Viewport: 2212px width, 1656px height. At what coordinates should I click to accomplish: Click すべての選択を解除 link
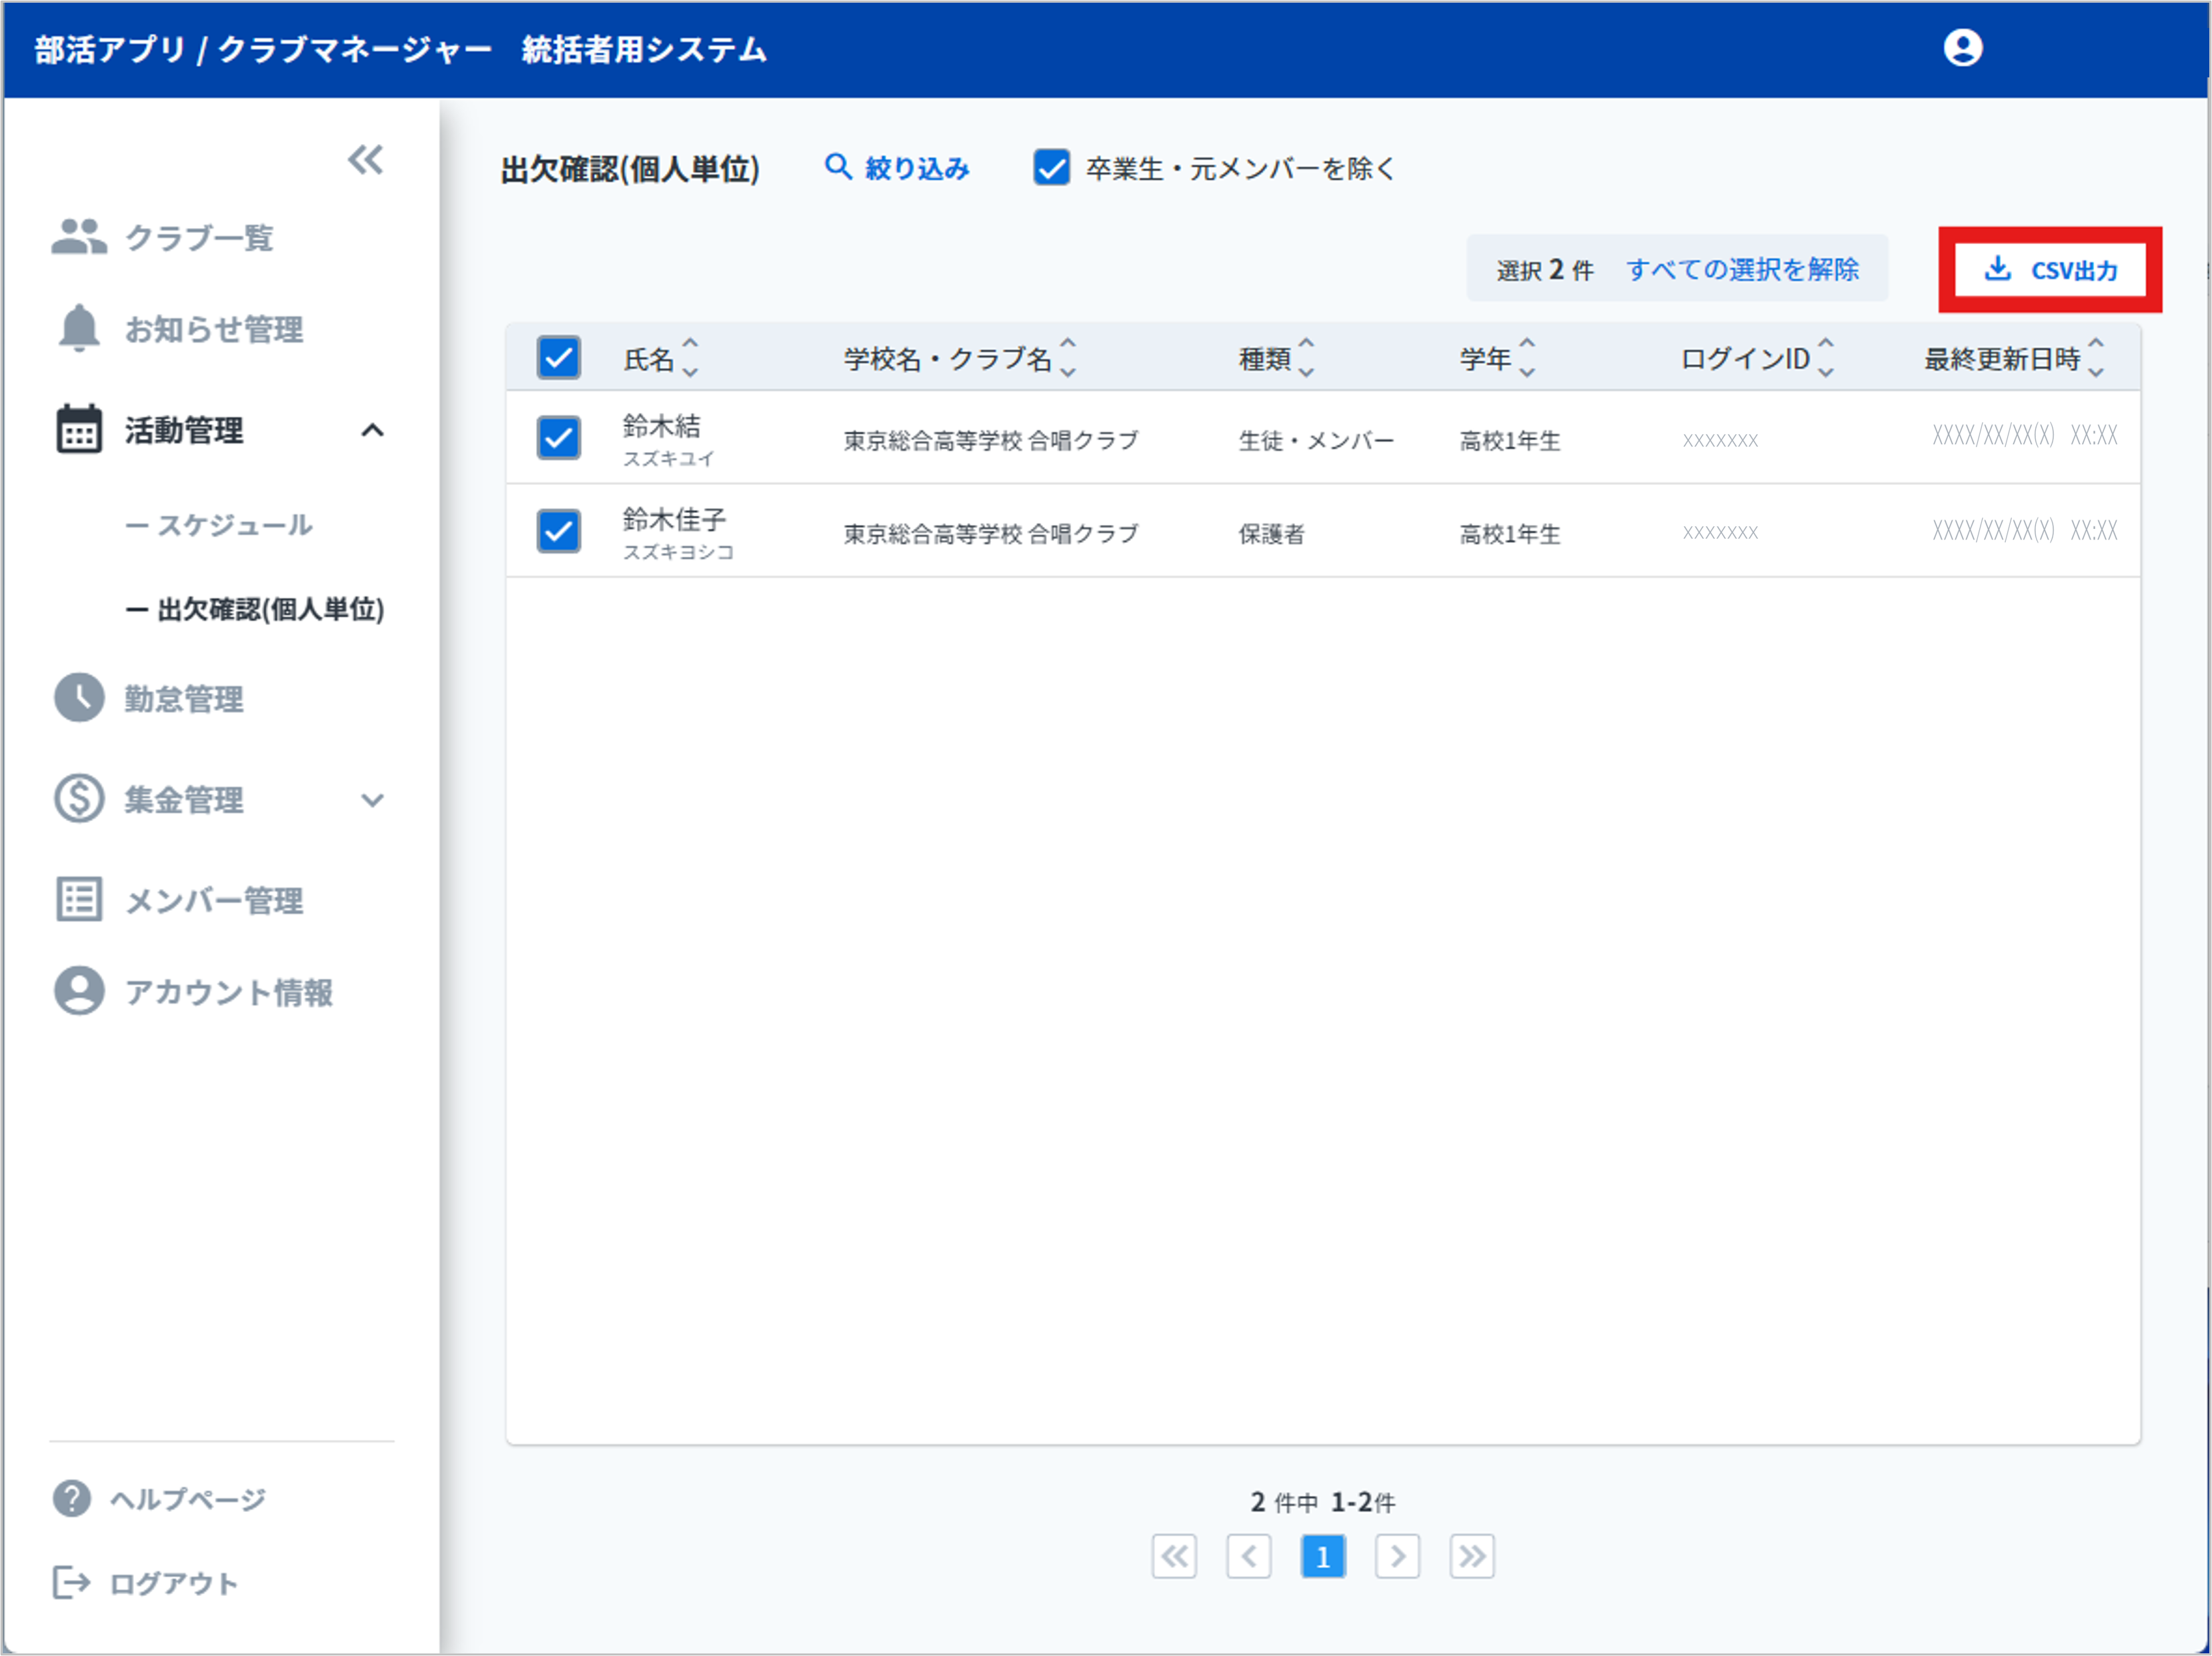tap(1743, 269)
